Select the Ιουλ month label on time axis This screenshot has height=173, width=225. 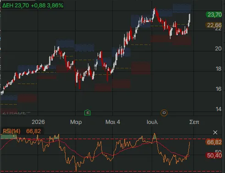coord(152,122)
